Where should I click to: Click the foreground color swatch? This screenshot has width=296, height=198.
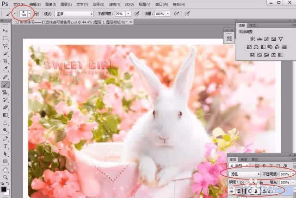[x=4, y=190]
